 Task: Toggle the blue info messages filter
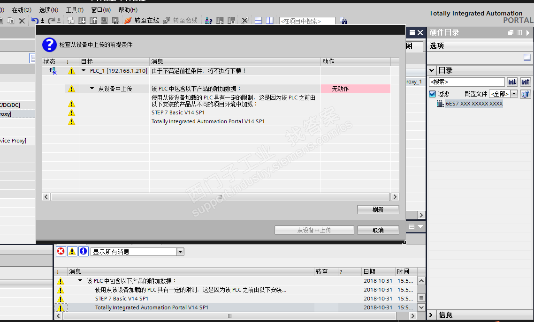(84, 251)
